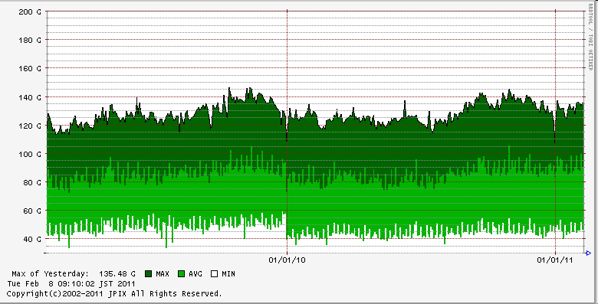Click the dark green MAX legend swatch
The width and height of the screenshot is (598, 304).
[149, 273]
